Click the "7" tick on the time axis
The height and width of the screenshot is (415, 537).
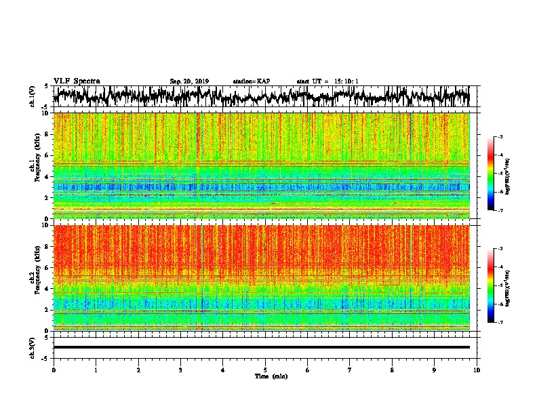click(x=350, y=370)
